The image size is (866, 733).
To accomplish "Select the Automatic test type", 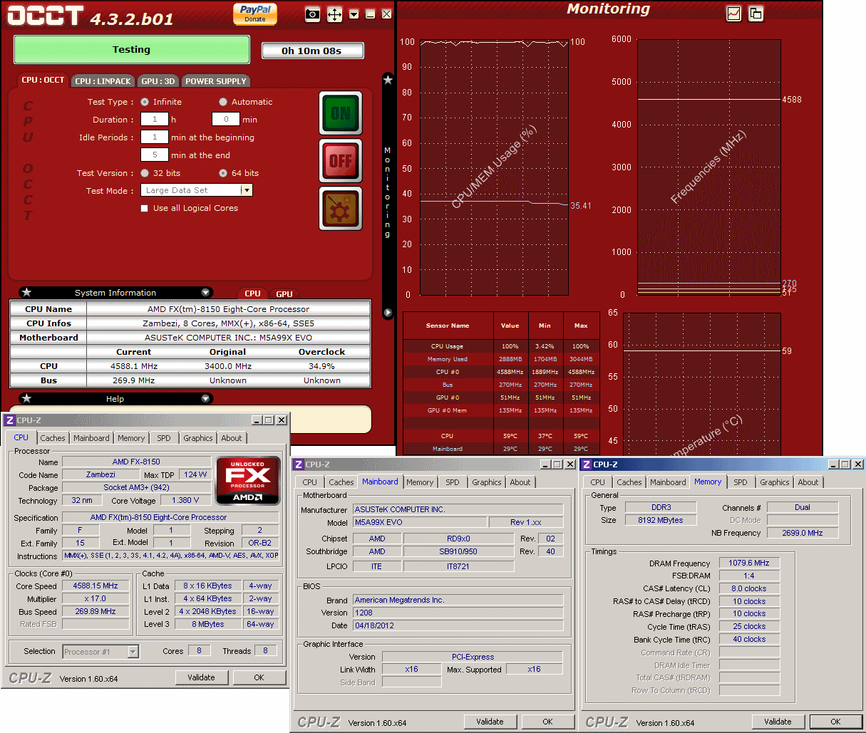I will [223, 102].
